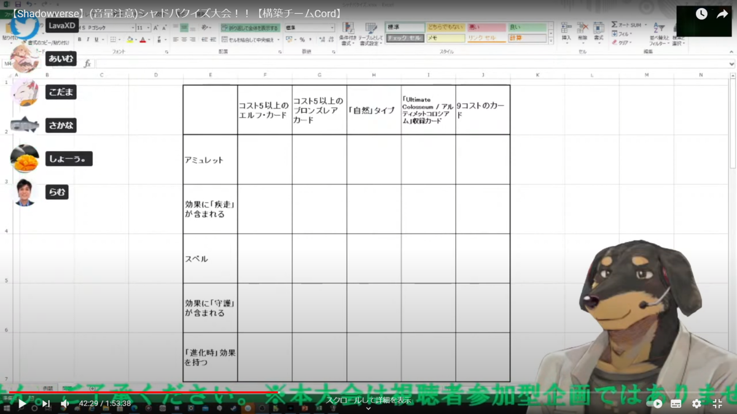Select the 「自然」タイプ header cell

[x=374, y=110]
